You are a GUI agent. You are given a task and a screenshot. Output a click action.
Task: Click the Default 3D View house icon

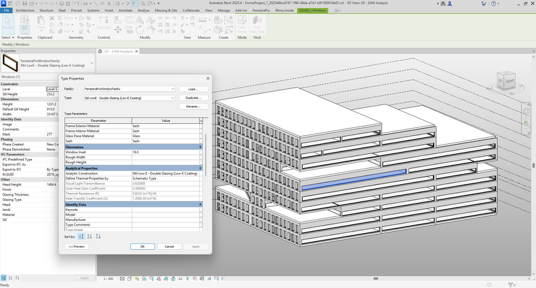[x=118, y=3]
